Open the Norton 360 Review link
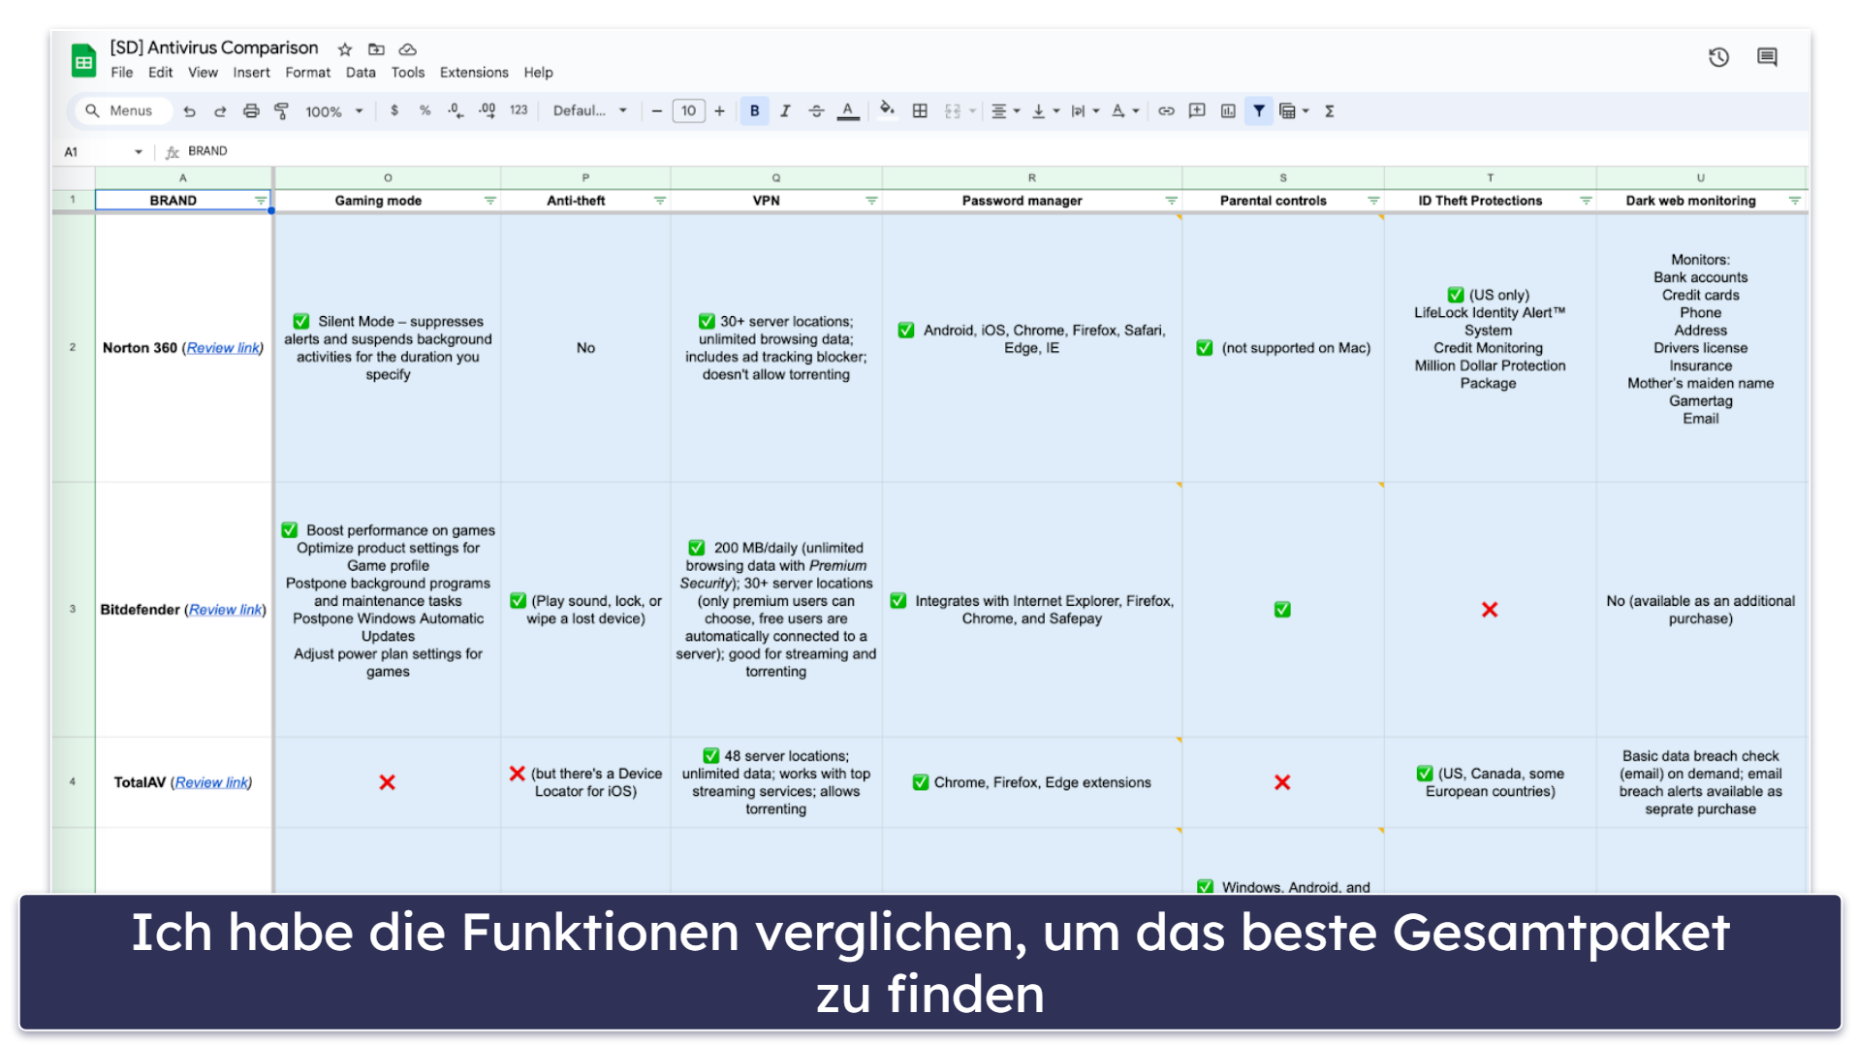1857x1046 pixels. 223,348
